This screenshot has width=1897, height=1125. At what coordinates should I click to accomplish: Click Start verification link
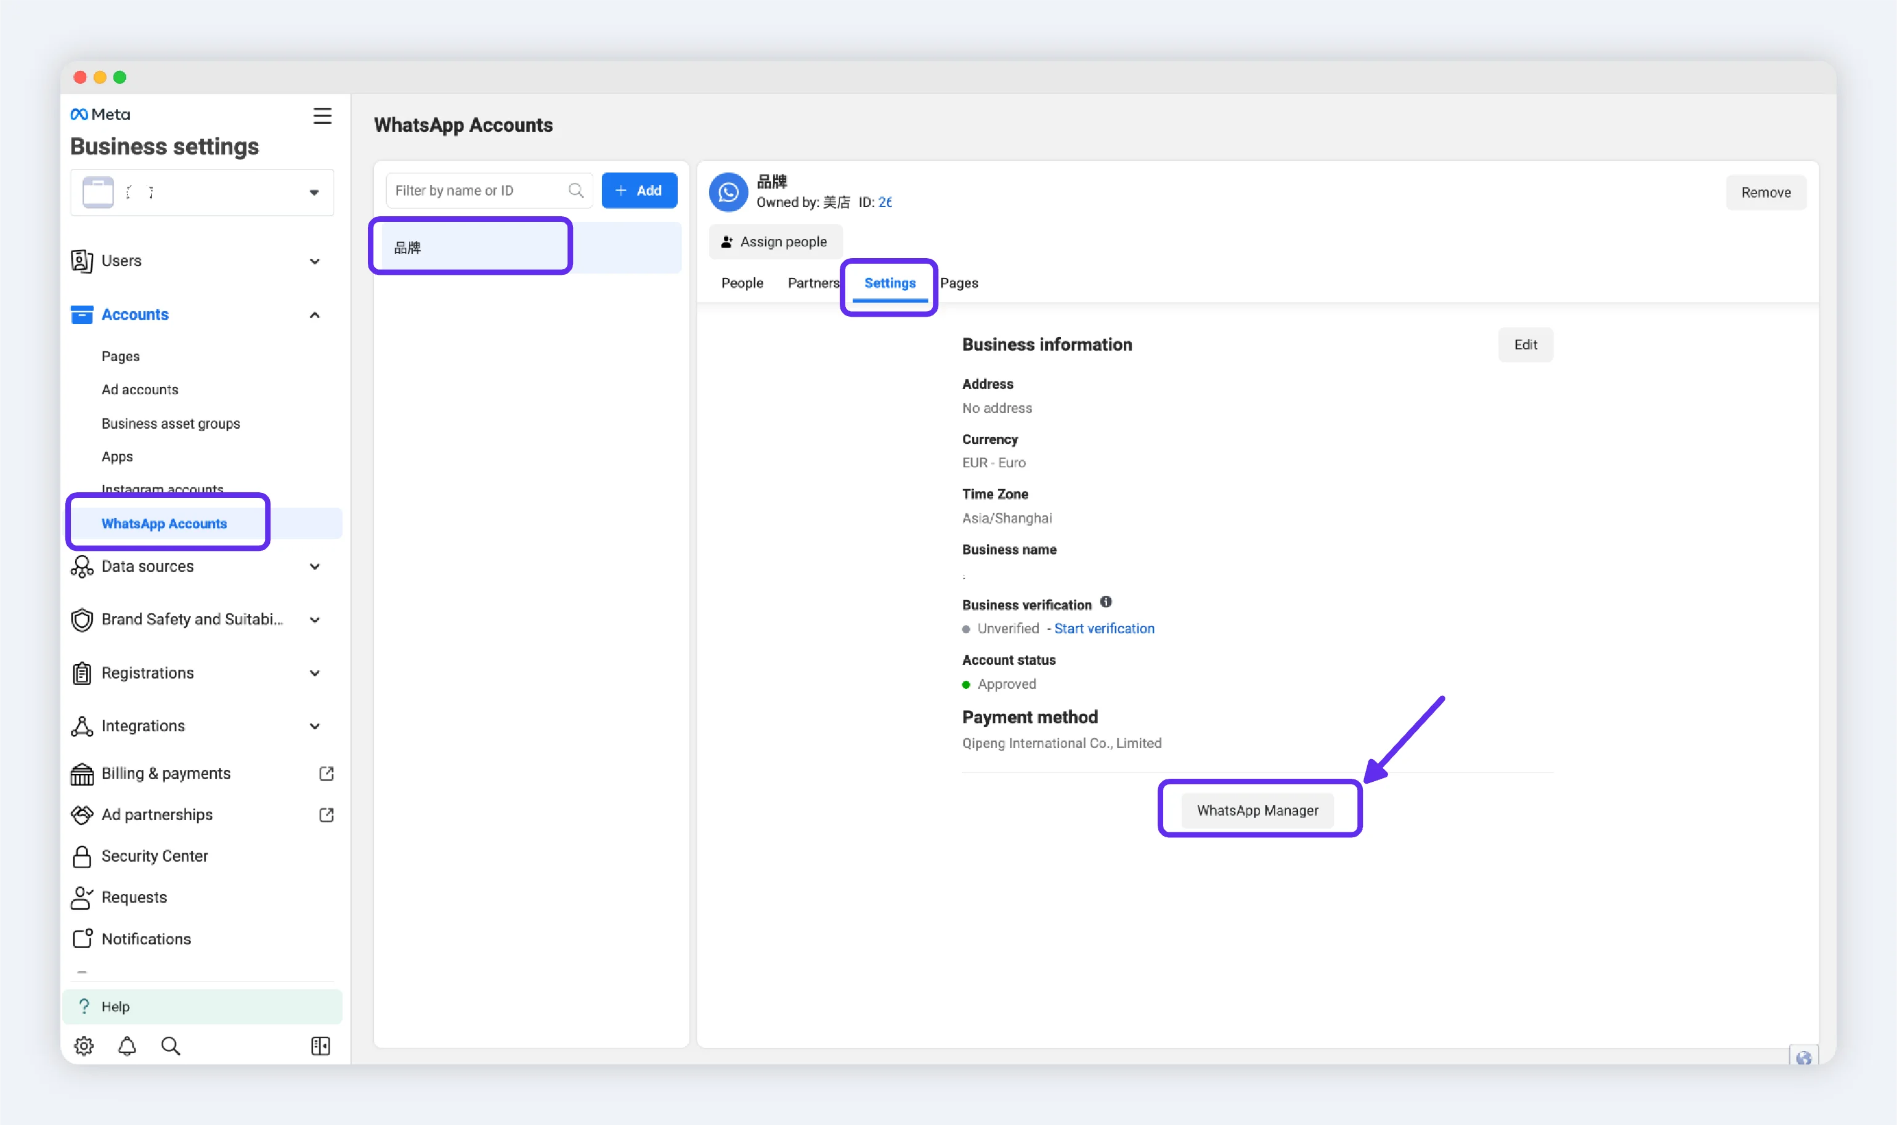coord(1104,628)
